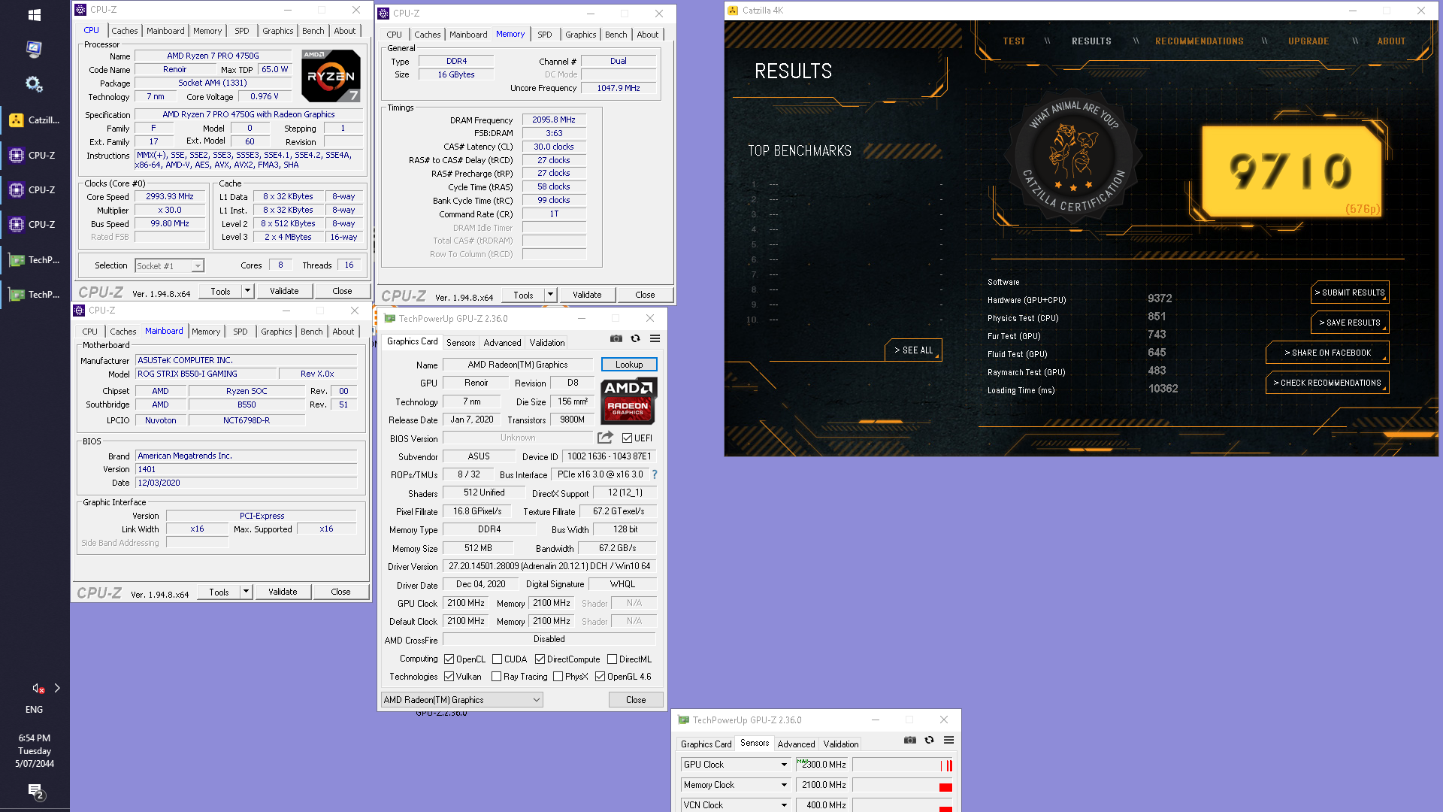The image size is (1443, 812).
Task: Click the Lookup button in GPU-Z
Action: pos(629,365)
